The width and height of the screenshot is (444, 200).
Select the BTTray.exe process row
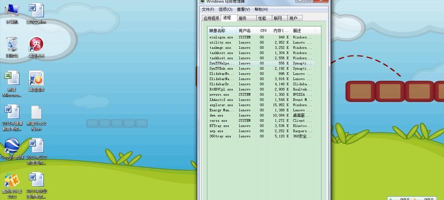tap(261, 126)
